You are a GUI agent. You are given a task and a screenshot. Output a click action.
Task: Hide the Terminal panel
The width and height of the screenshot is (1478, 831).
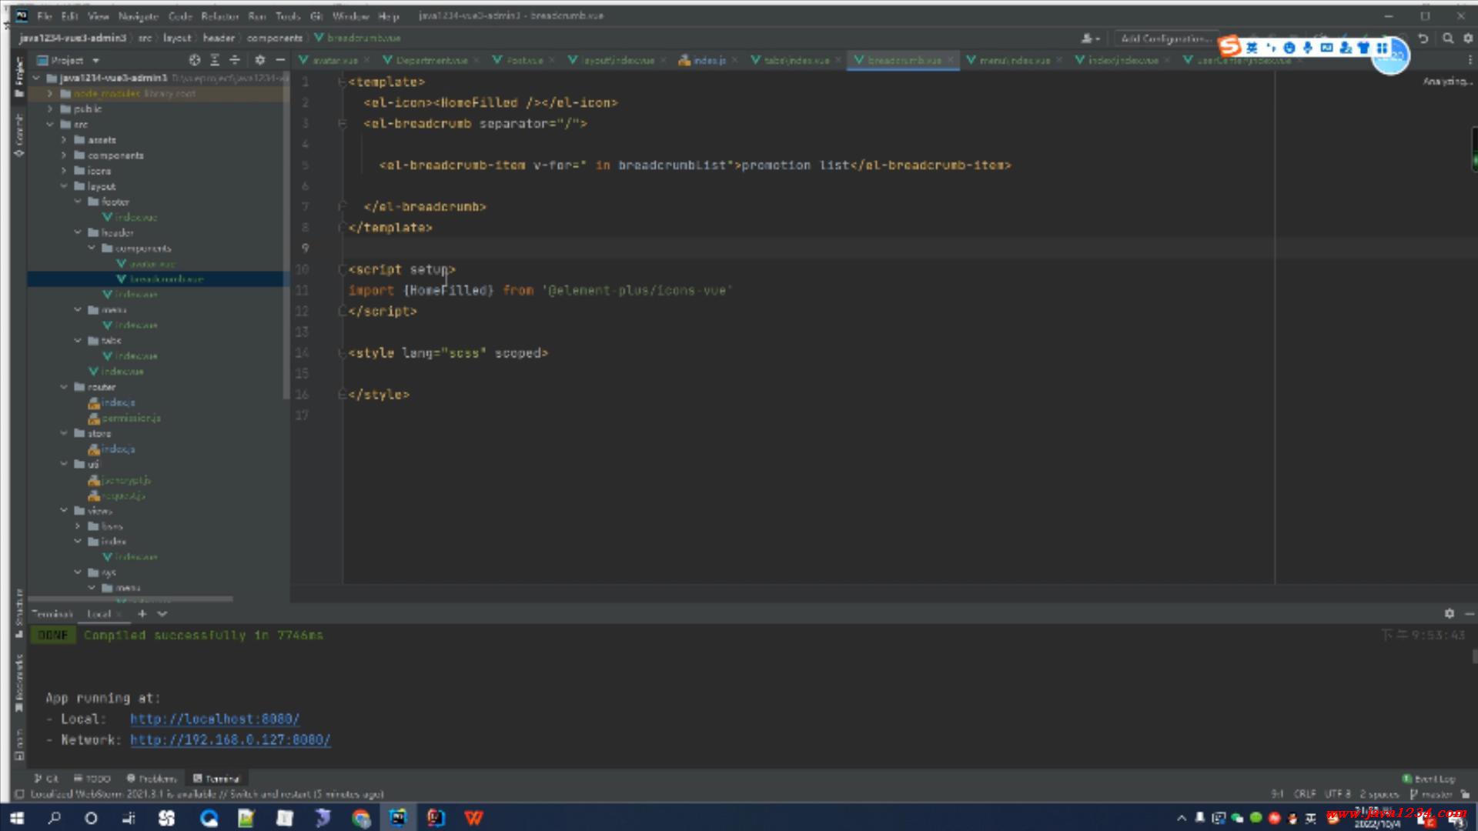click(1469, 613)
